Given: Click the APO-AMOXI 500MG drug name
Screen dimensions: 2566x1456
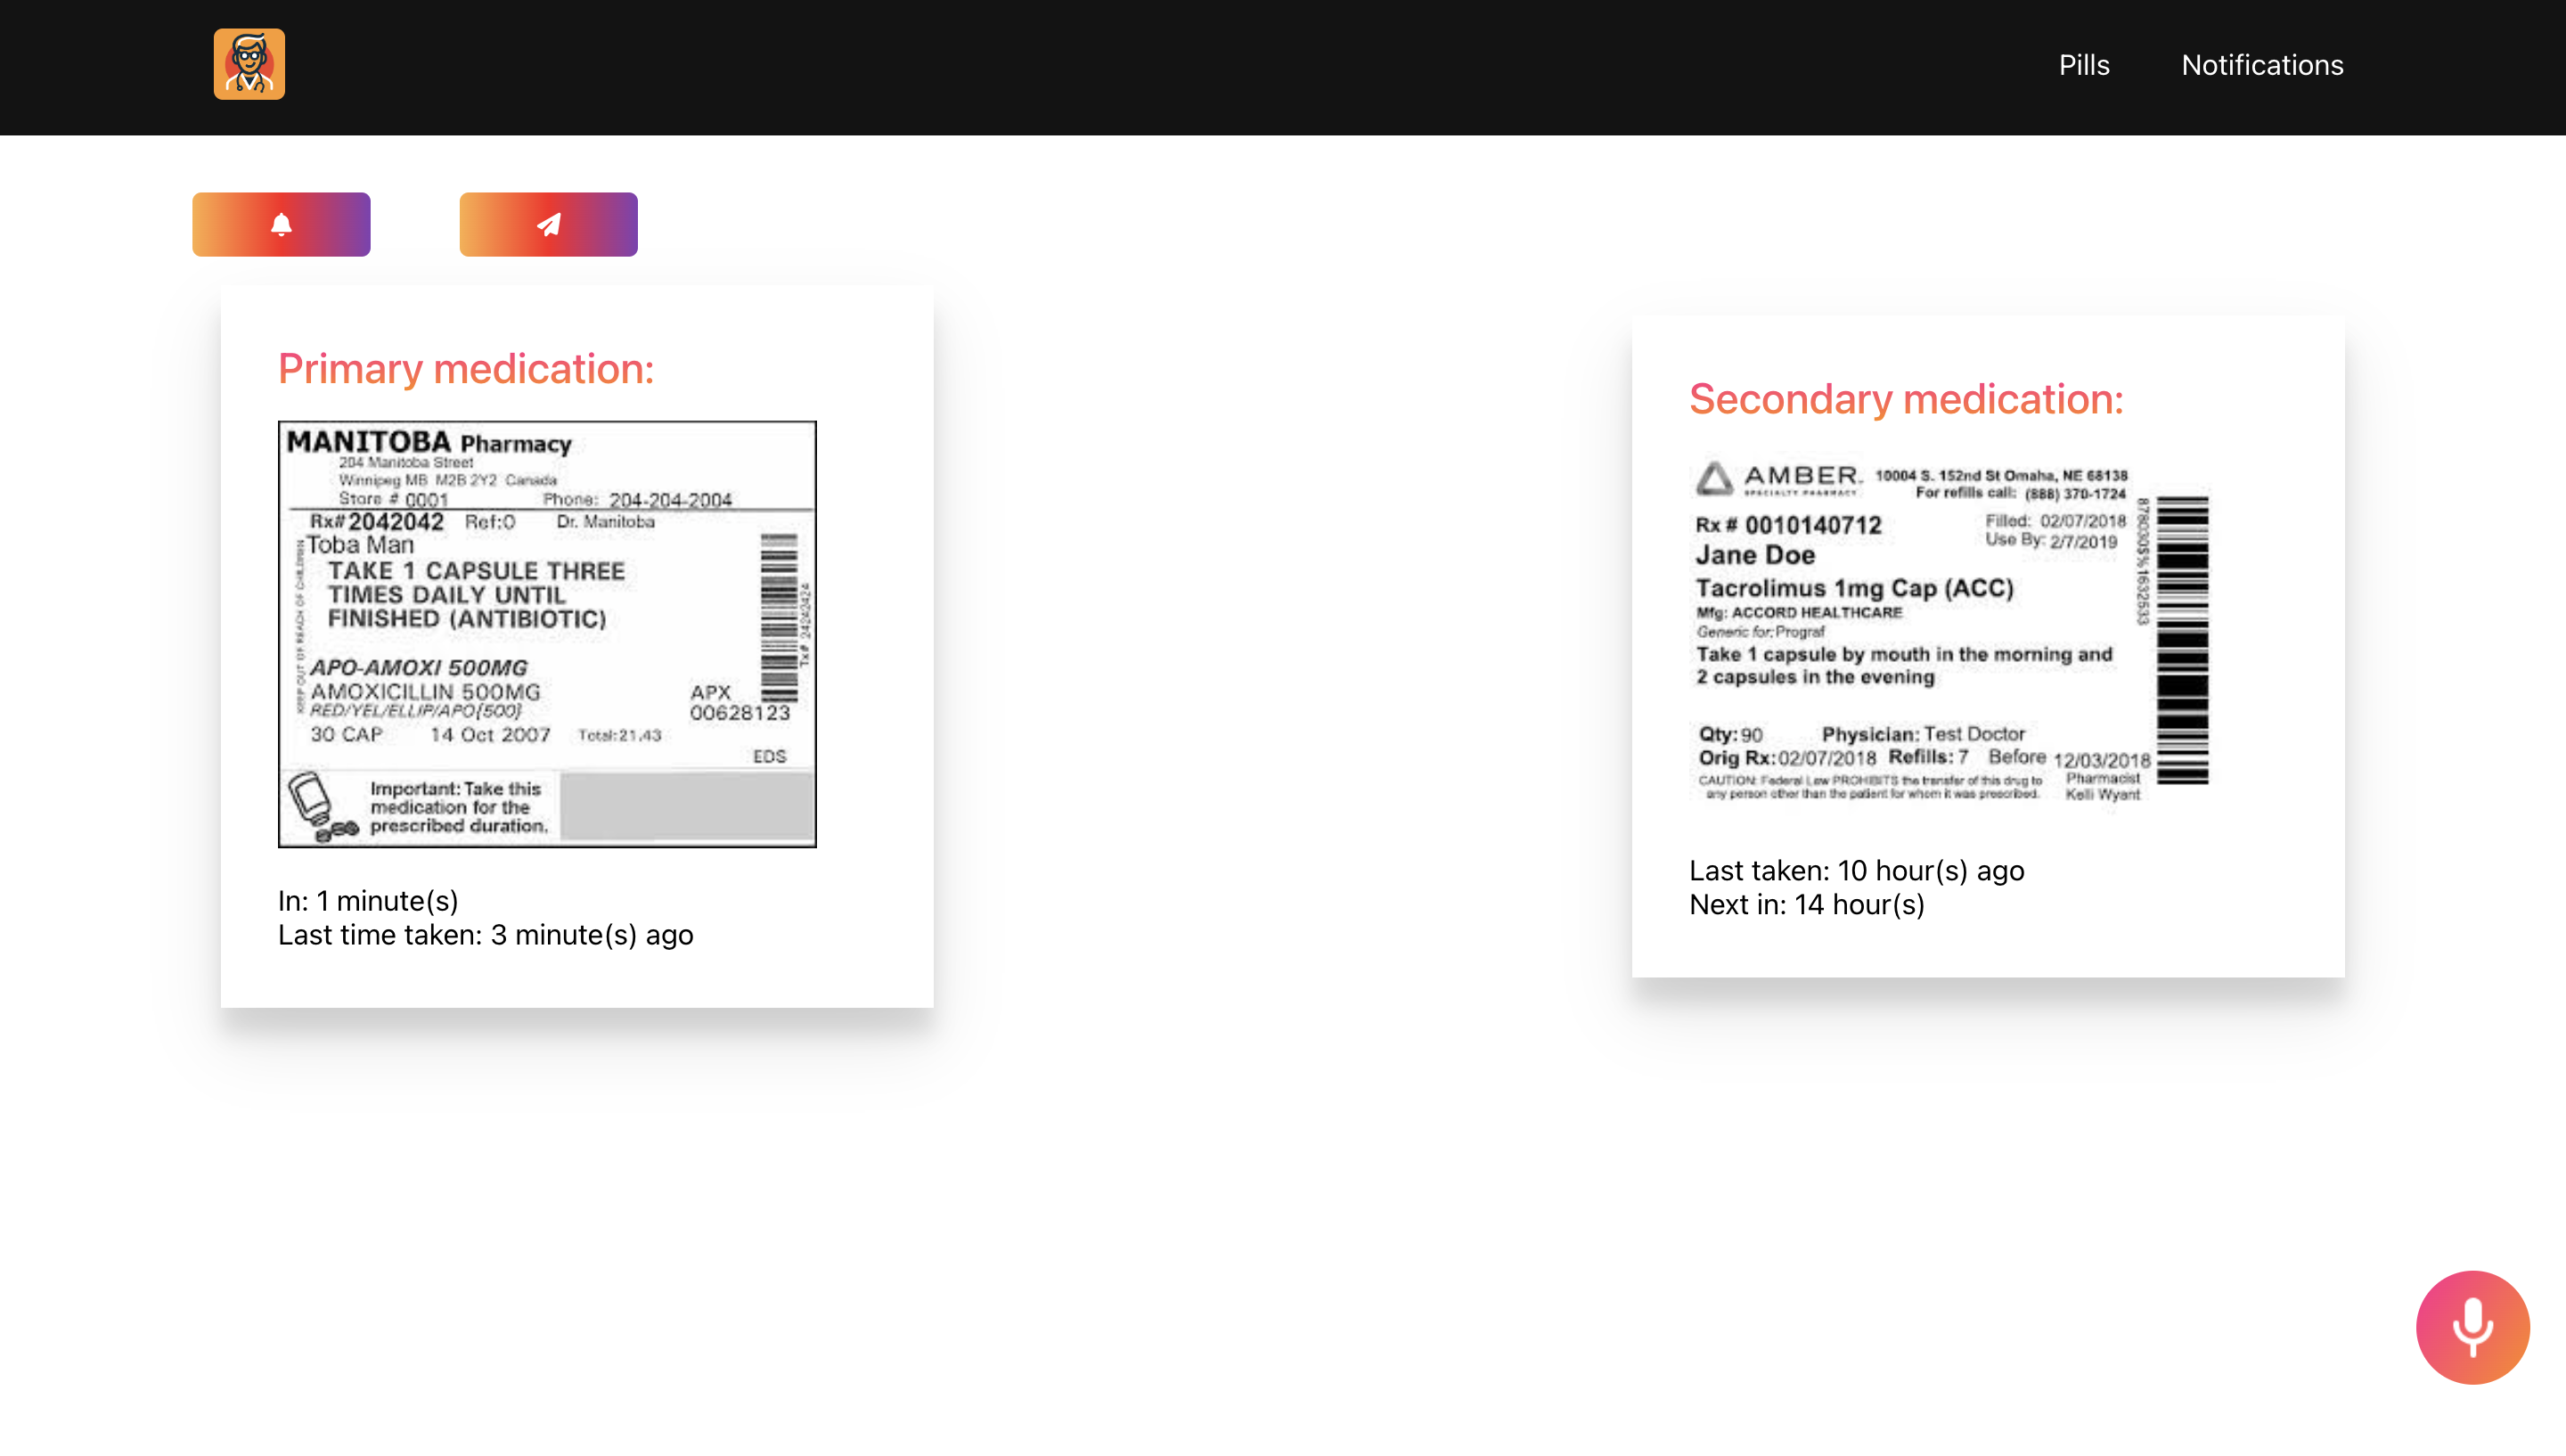Looking at the screenshot, I should 418,667.
